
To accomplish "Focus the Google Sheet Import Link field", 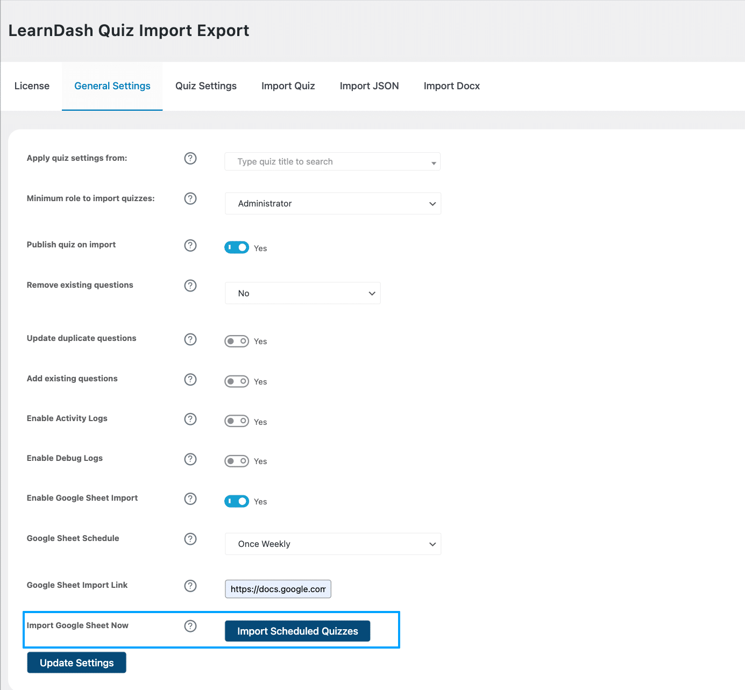I will coord(278,589).
